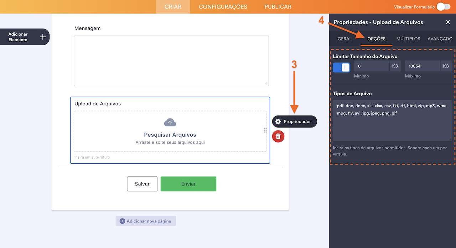Switch to the CONFIGURAÇÕES tab
456x248 pixels.
point(223,7)
